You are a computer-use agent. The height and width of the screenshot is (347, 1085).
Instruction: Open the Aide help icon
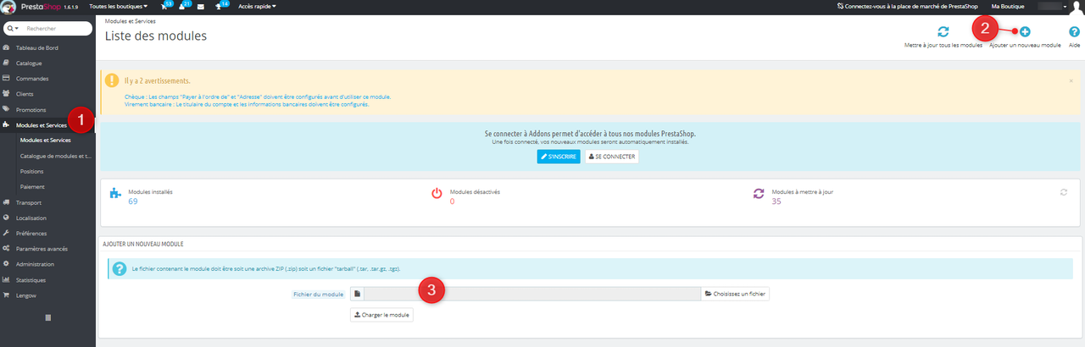[x=1074, y=32]
